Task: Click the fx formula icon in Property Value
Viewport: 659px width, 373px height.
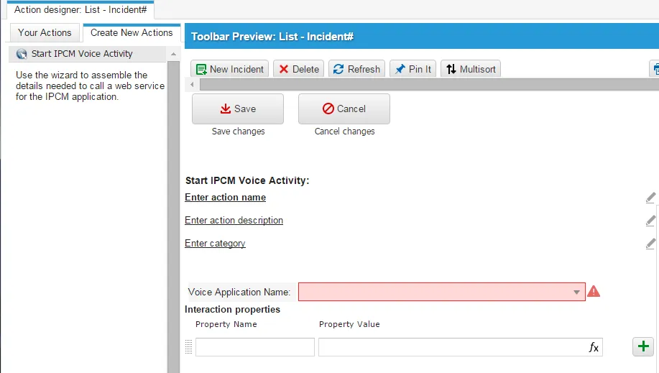Action: (x=594, y=347)
